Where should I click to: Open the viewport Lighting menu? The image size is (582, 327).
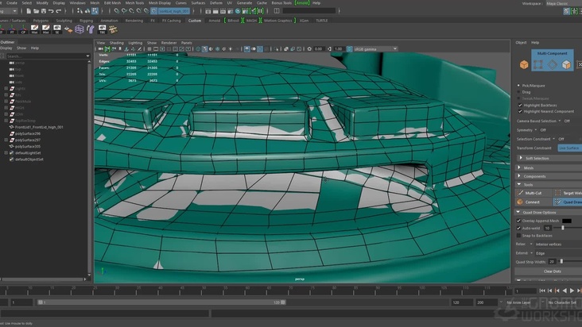click(x=135, y=43)
